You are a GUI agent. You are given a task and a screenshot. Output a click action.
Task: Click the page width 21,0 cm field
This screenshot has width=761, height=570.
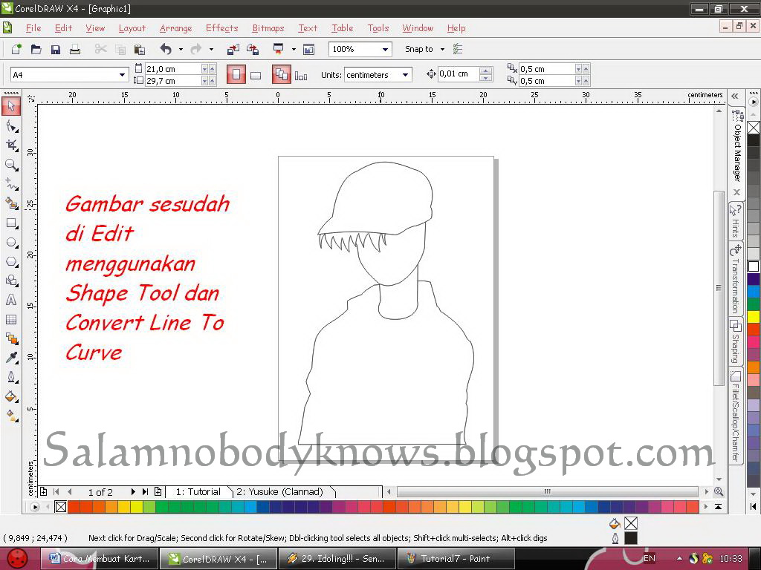pyautogui.click(x=172, y=69)
